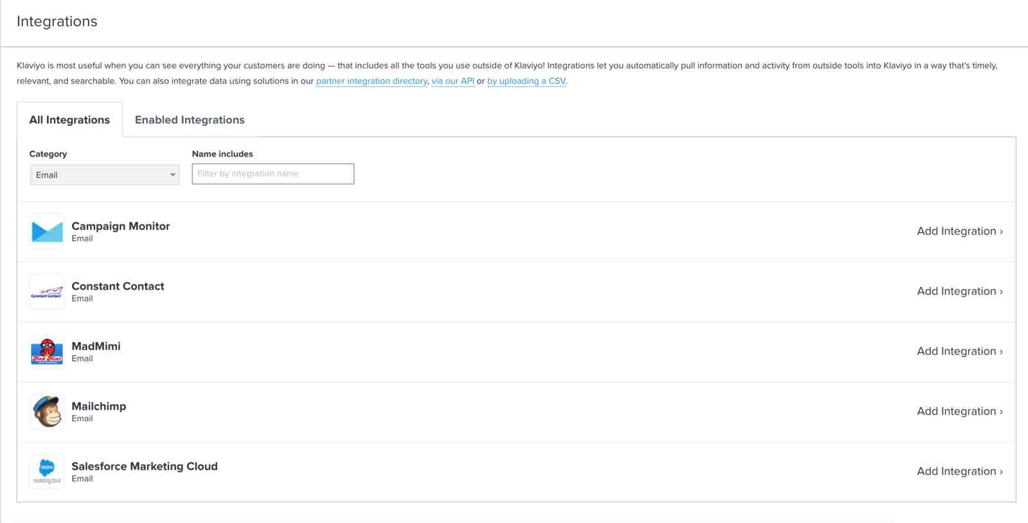The height and width of the screenshot is (523, 1028).
Task: Select the Constant Contact title text
Action: (118, 286)
